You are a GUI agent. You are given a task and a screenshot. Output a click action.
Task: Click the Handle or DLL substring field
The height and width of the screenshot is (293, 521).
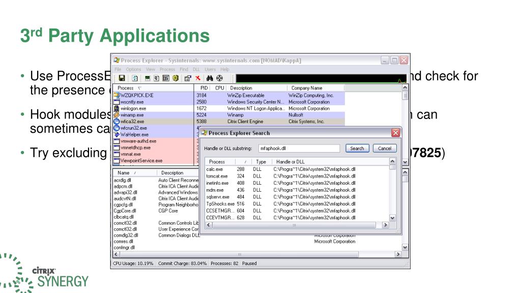coord(299,149)
